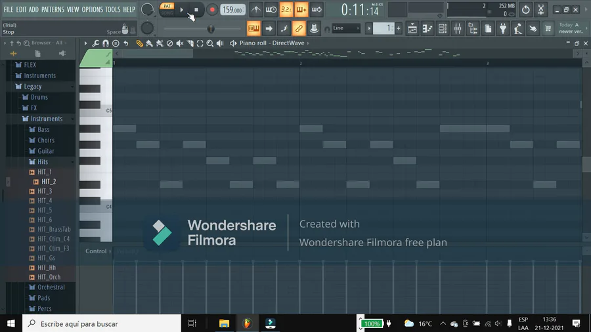591x332 pixels.
Task: Select the Delete tool in piano roll
Action: 169,43
